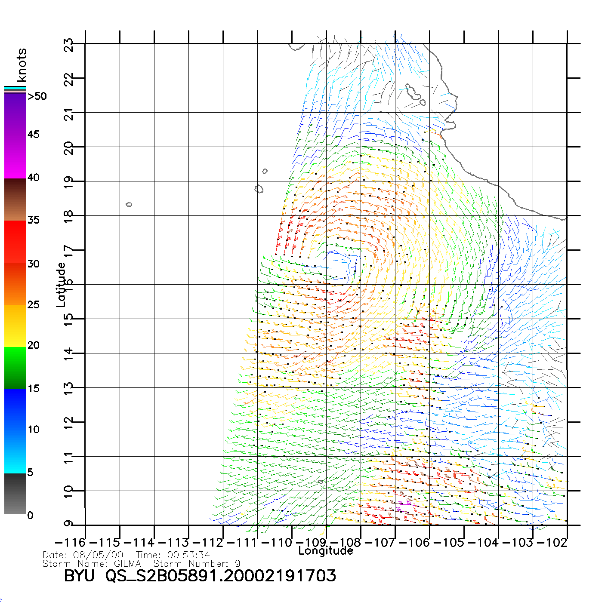Click the storm name "GILMA" text

click(x=127, y=564)
